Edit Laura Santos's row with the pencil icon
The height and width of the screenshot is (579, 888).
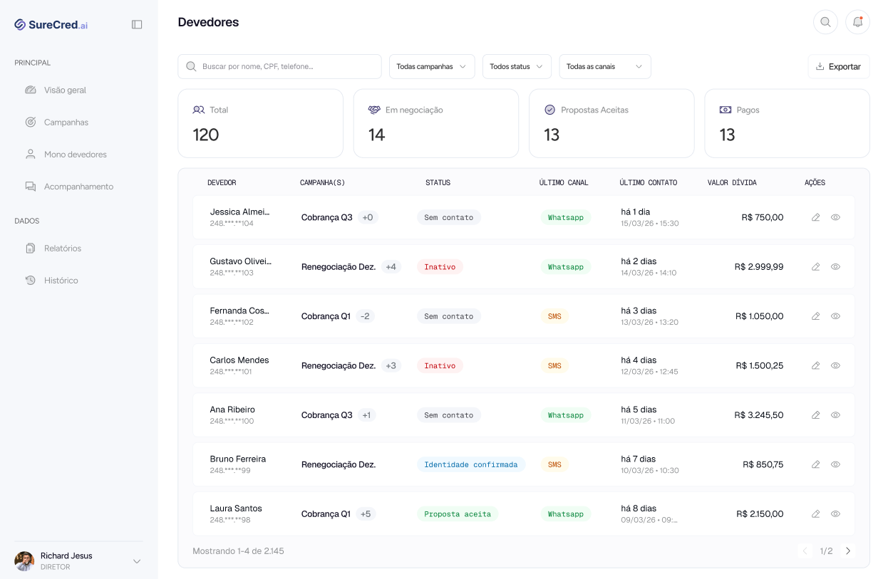pos(816,513)
